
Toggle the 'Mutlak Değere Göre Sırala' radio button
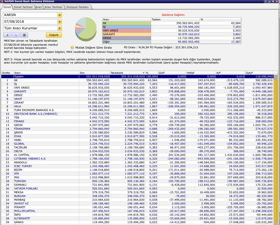tap(72, 48)
